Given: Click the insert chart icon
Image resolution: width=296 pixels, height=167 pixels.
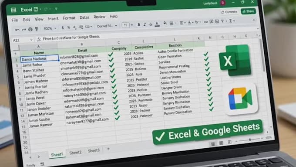Looking at the screenshot, I should click(x=217, y=21).
